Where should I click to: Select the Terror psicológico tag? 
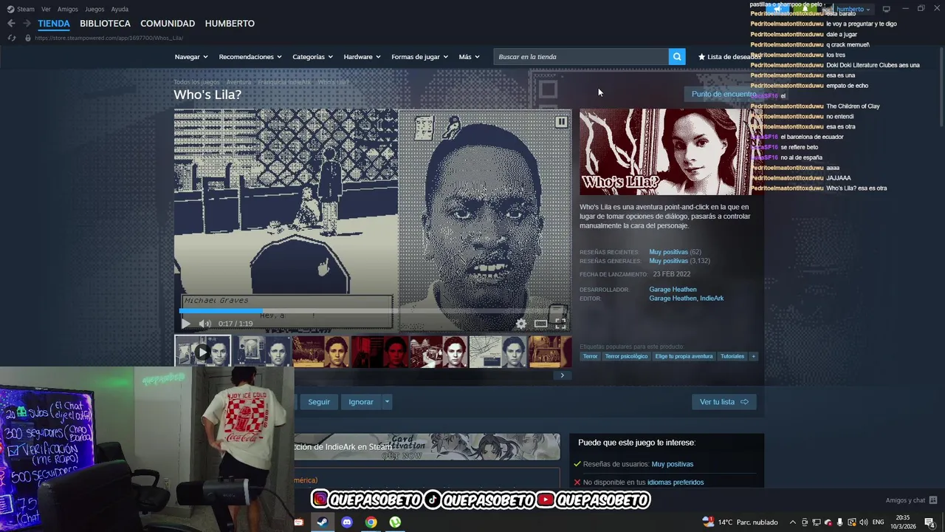626,356
